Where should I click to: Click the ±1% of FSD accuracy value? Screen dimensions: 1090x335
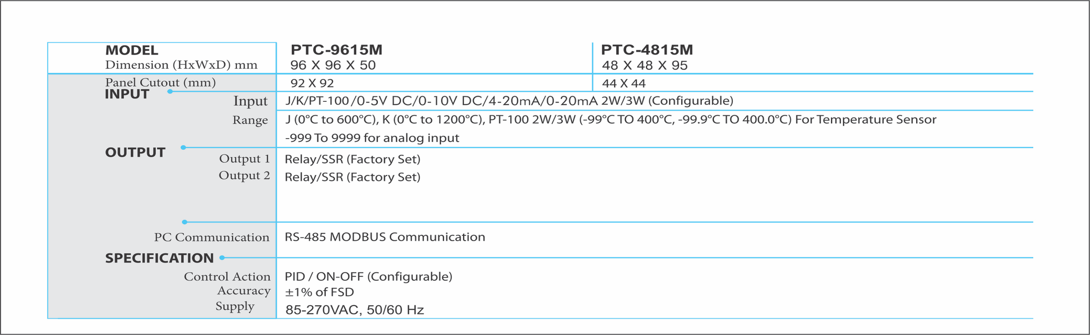click(x=319, y=292)
